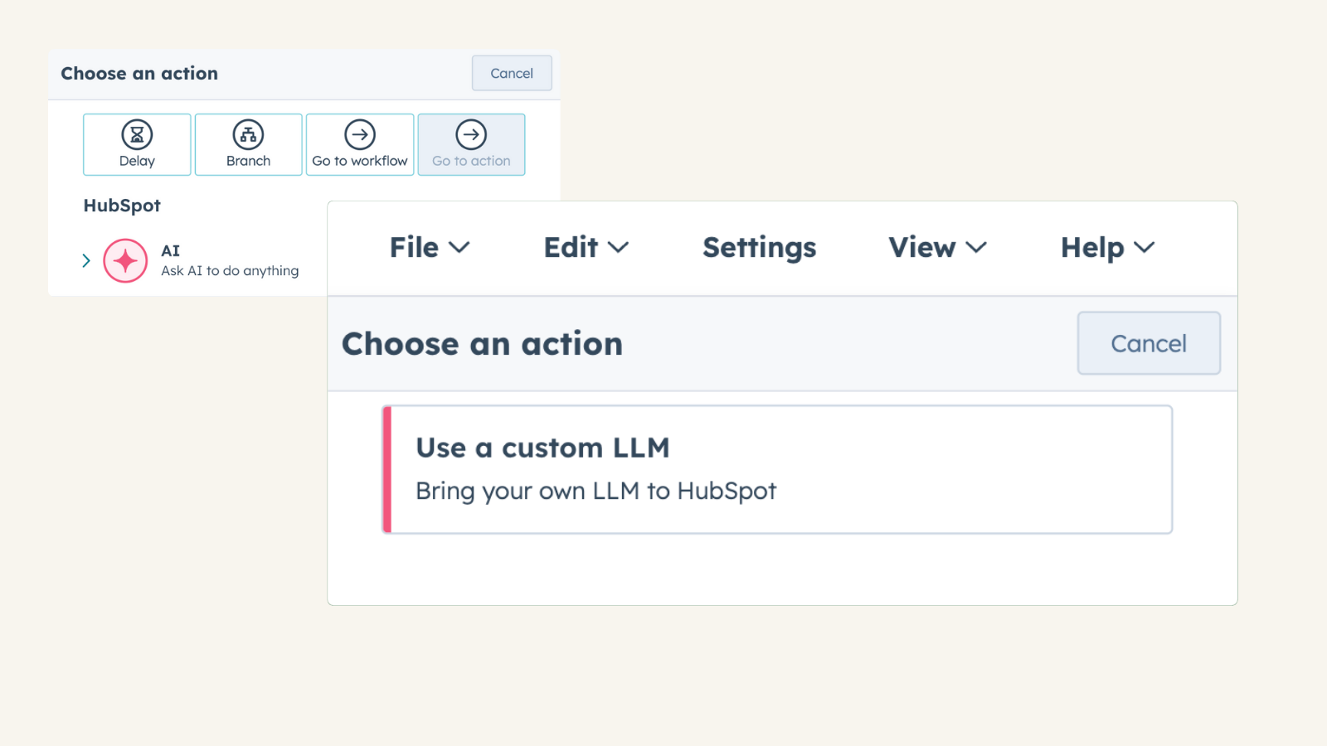The width and height of the screenshot is (1327, 746).
Task: Click Cancel in the larger action dialog
Action: click(1149, 343)
